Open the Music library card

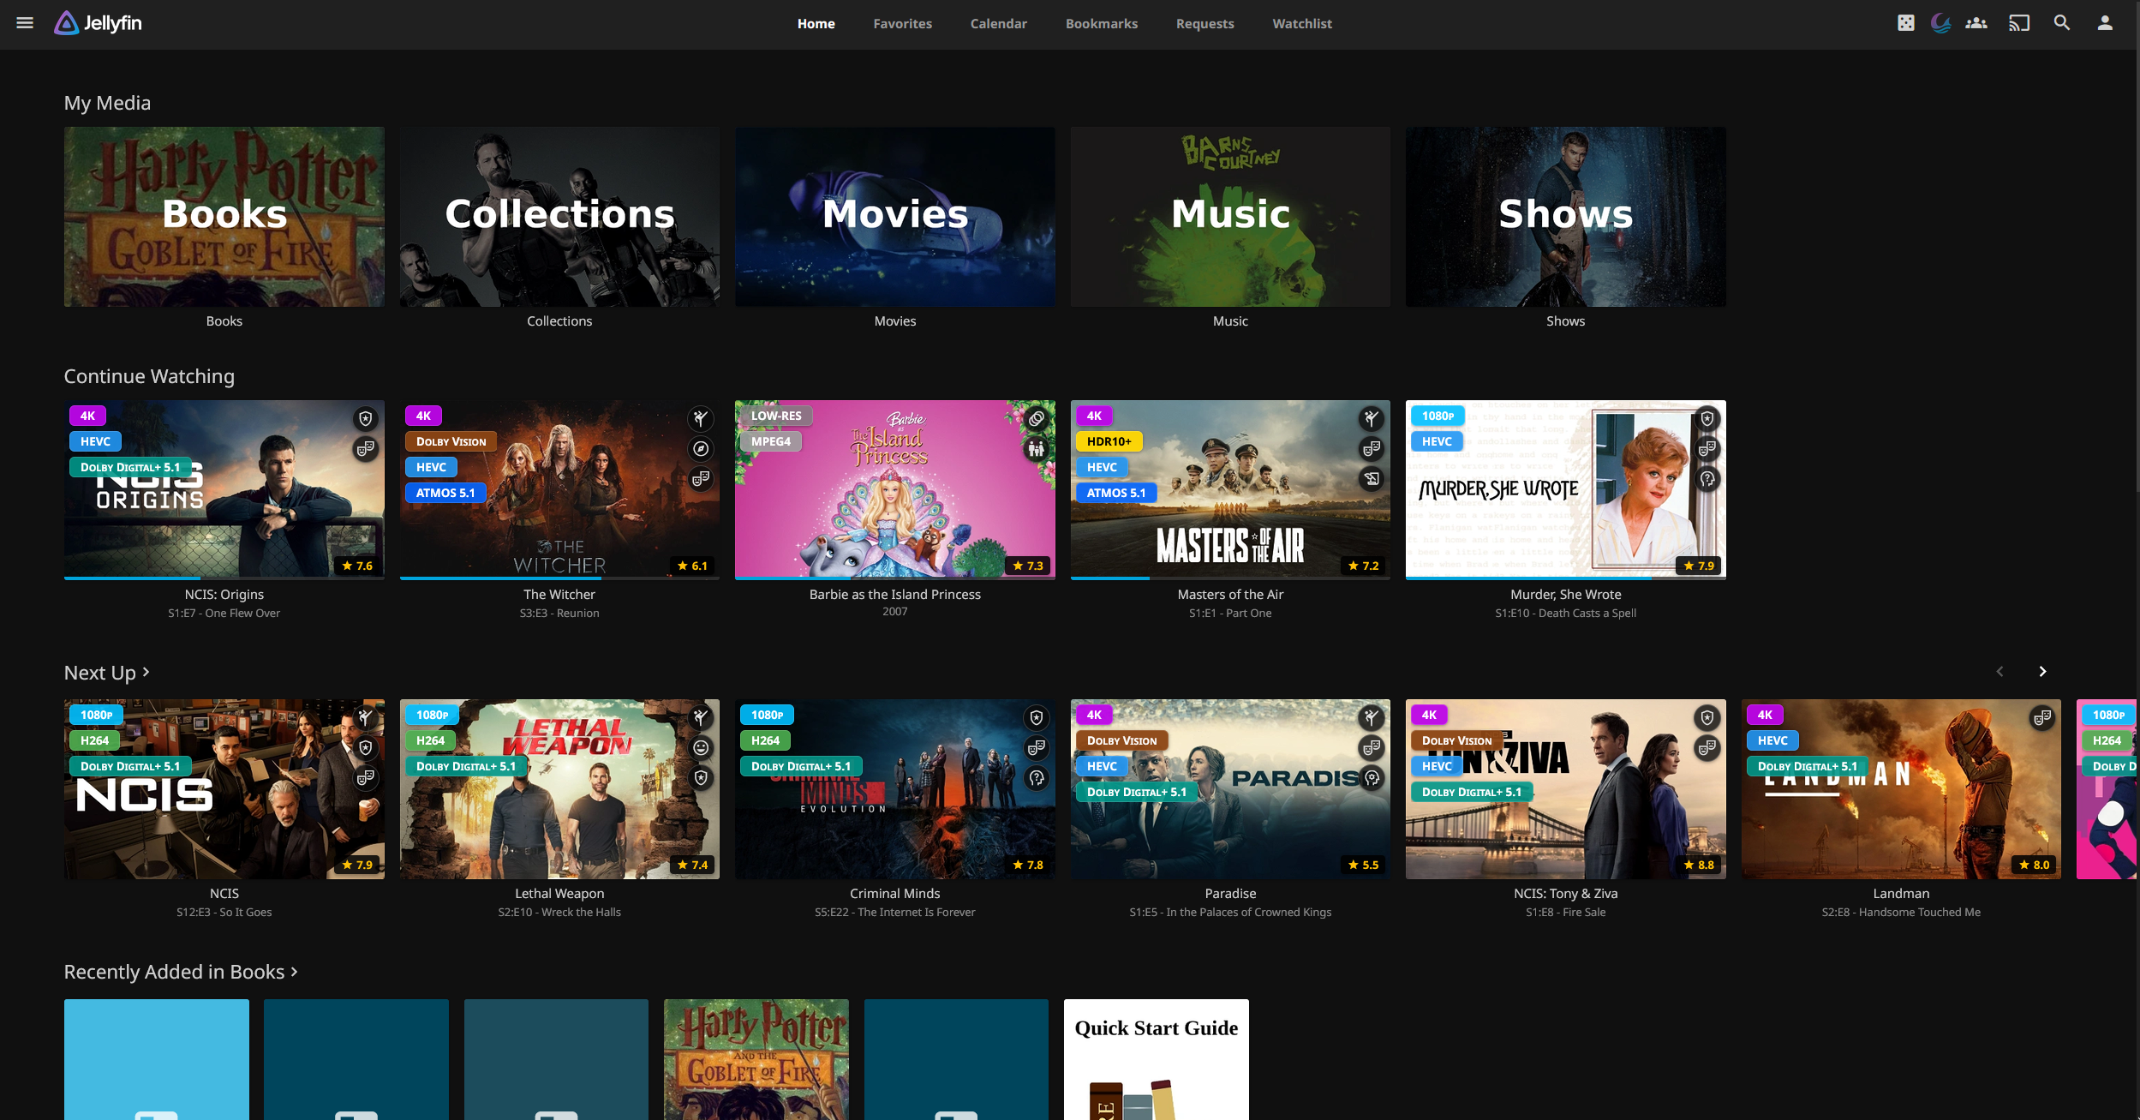(x=1230, y=217)
